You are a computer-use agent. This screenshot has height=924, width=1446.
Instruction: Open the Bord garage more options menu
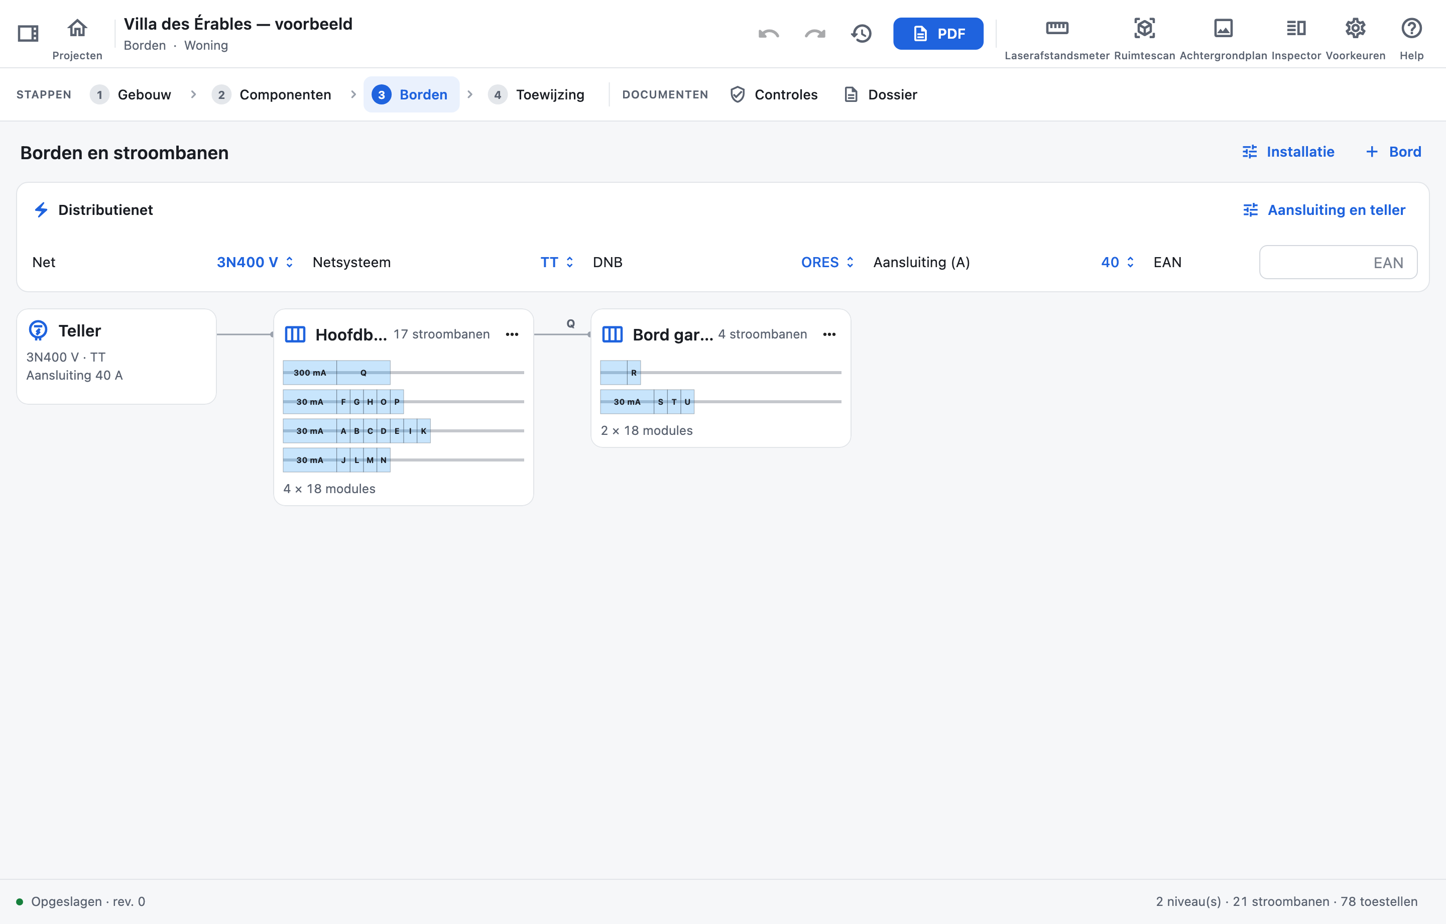coord(828,334)
